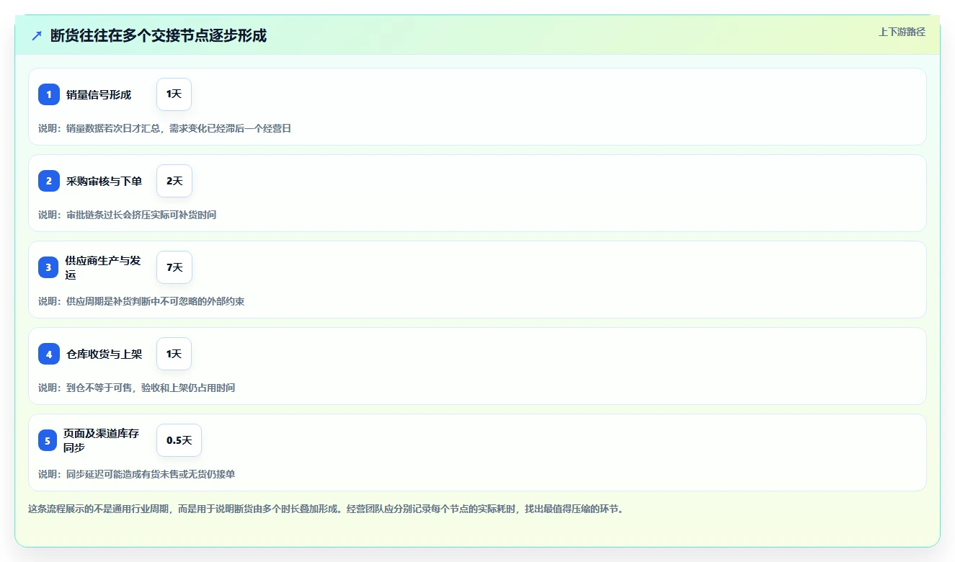Image resolution: width=955 pixels, height=562 pixels.
Task: Click the note about 供应周期是补货判断
Action: click(x=141, y=301)
